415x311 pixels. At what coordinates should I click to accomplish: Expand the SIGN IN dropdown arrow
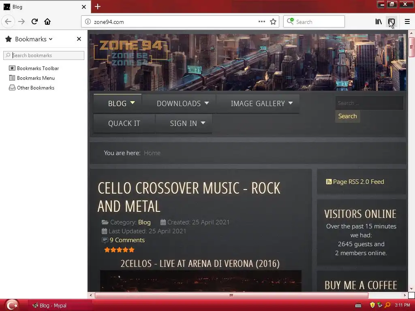203,123
